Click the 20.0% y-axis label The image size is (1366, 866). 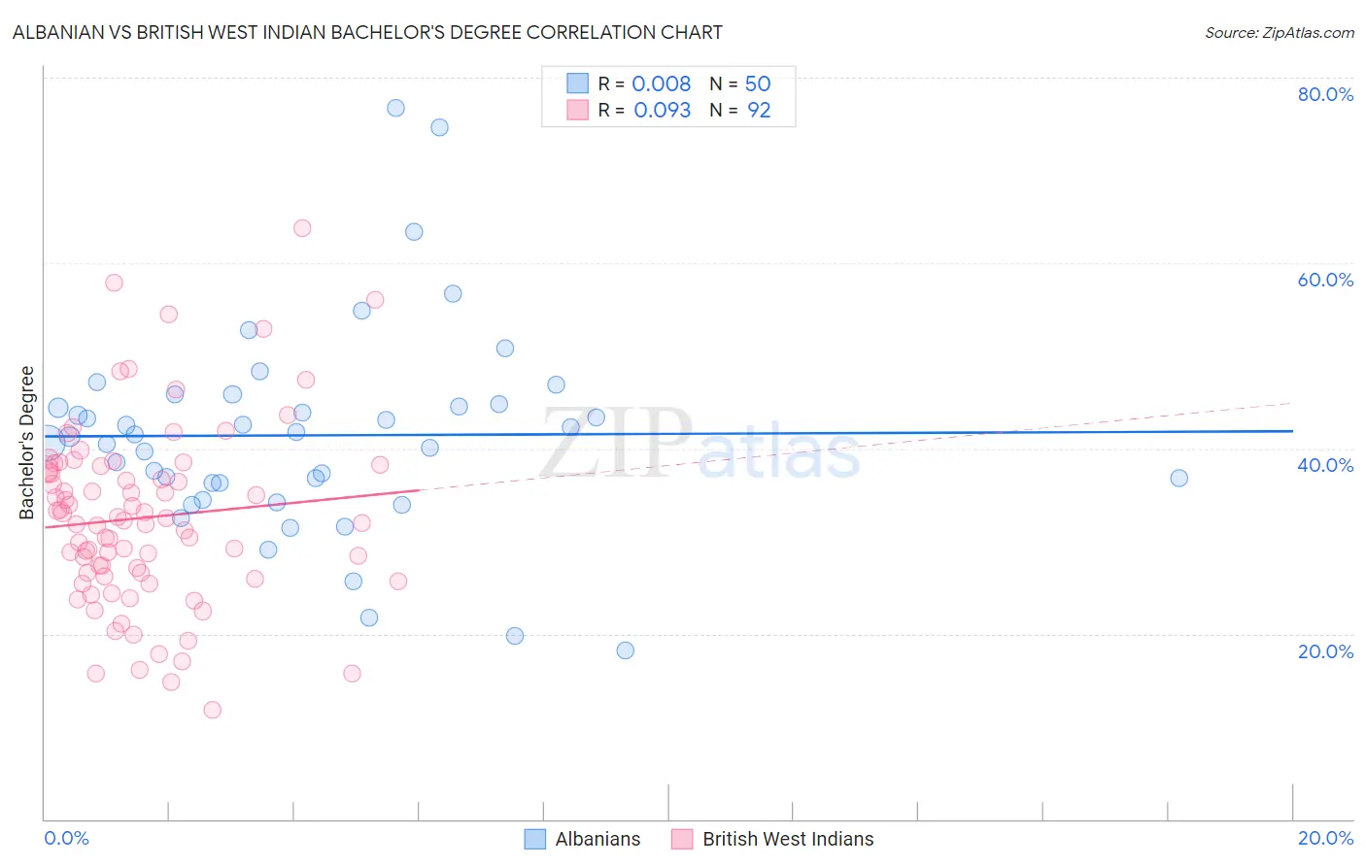pyautogui.click(x=1325, y=651)
